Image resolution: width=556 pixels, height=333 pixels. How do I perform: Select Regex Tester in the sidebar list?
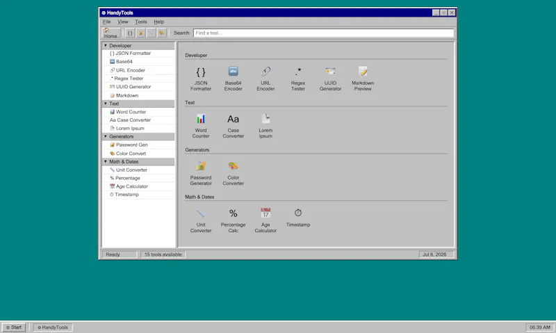pos(138,79)
